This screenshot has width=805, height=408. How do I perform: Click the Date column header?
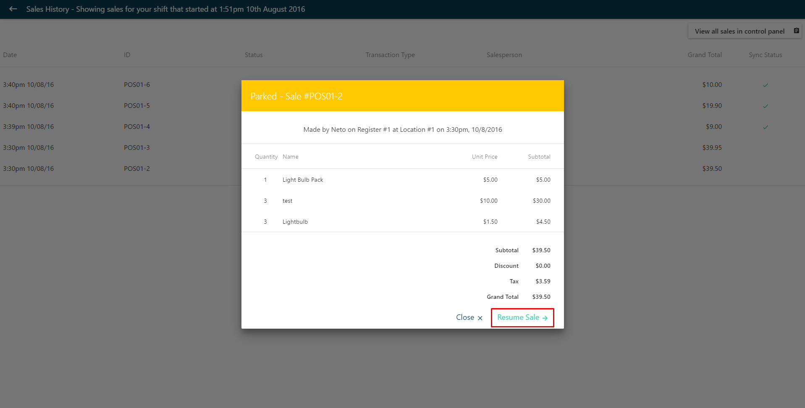10,55
